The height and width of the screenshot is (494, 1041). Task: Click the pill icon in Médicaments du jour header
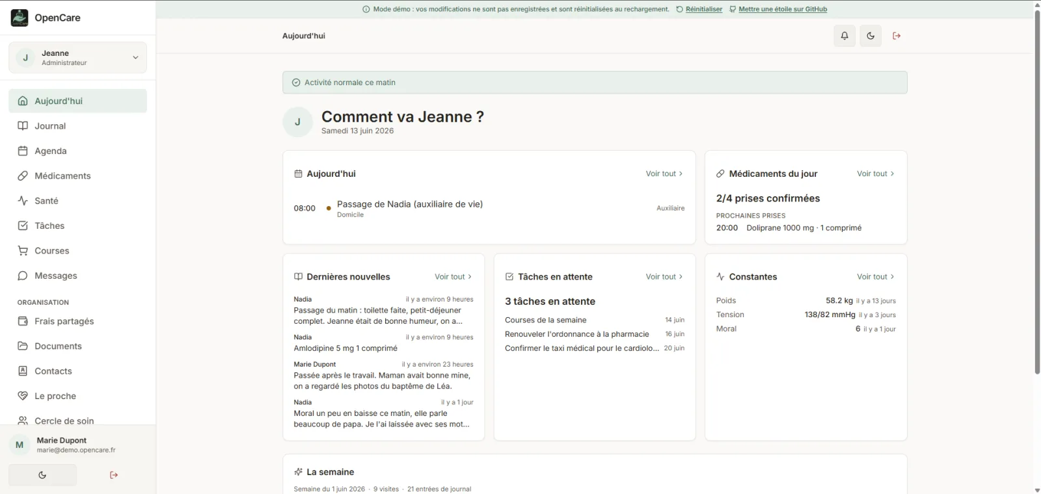coord(720,174)
